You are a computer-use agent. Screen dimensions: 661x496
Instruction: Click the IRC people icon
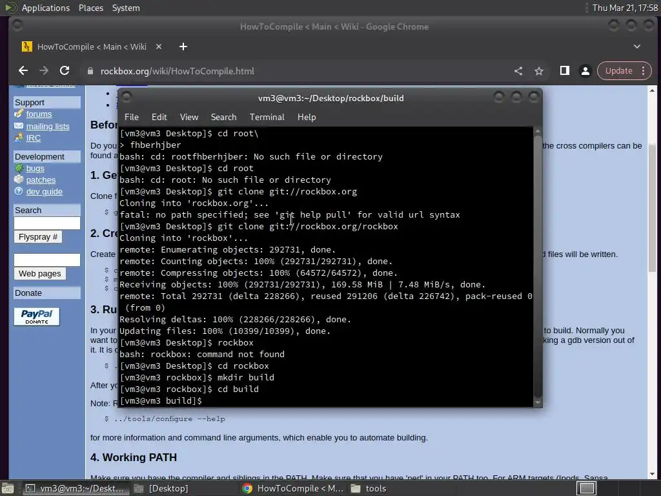tap(19, 137)
